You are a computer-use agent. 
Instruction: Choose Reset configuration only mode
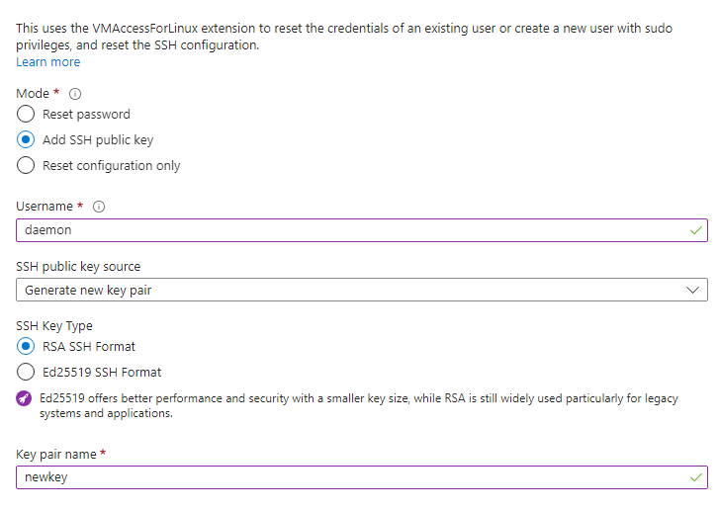26,165
